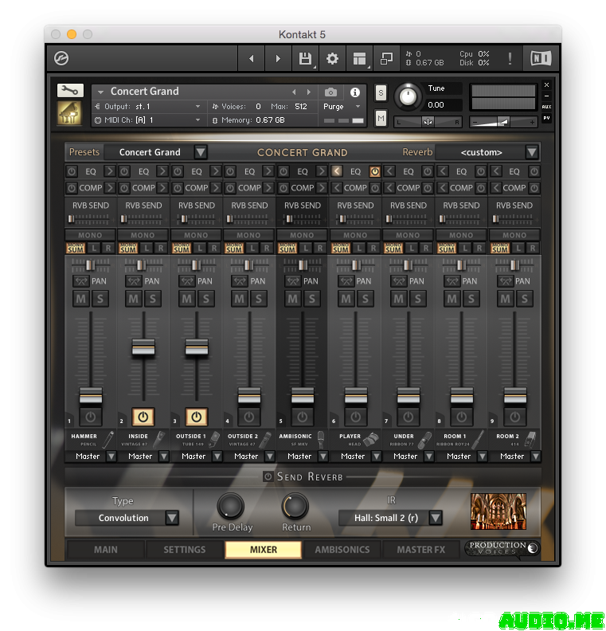Screen dimensions: 606x631
Task: Click the save disk icon in toolbar
Action: [304, 58]
